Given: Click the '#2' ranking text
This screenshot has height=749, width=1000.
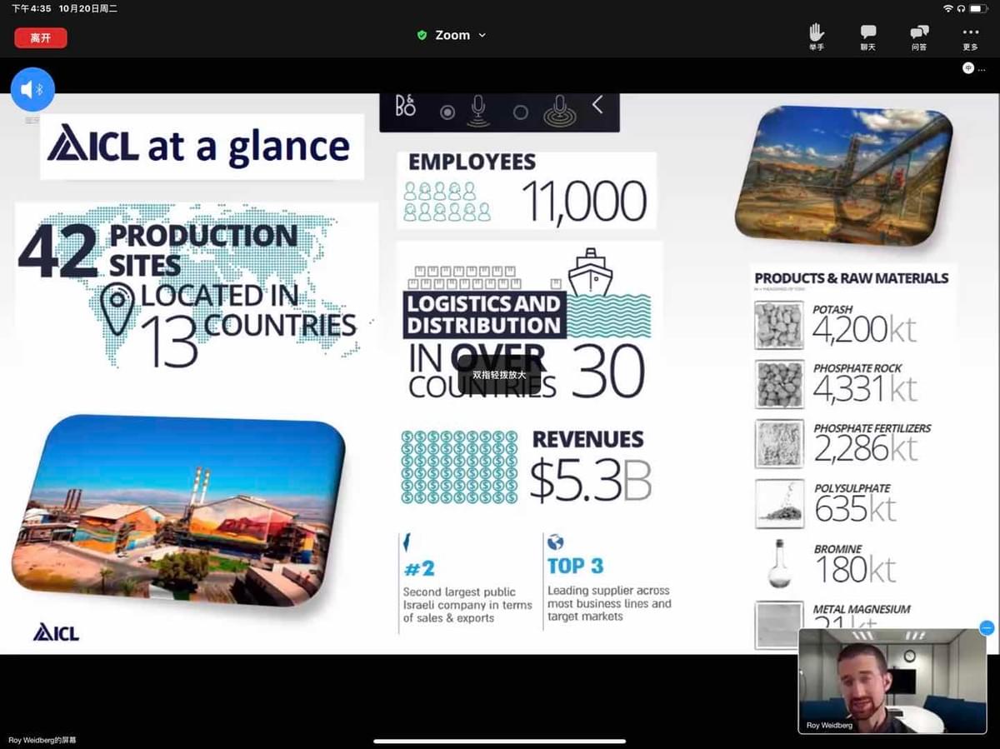Looking at the screenshot, I should [420, 569].
